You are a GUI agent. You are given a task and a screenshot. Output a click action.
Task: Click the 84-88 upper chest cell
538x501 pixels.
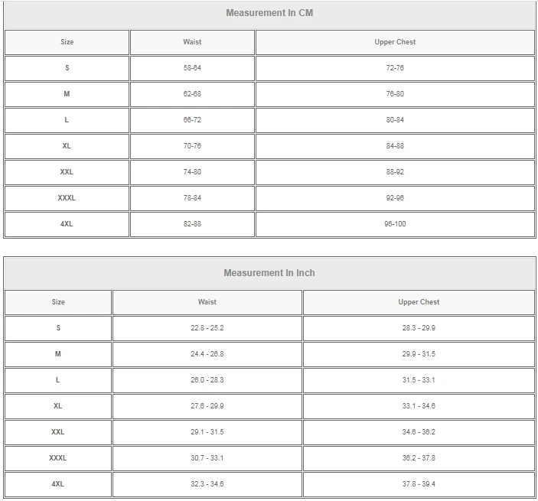(395, 146)
